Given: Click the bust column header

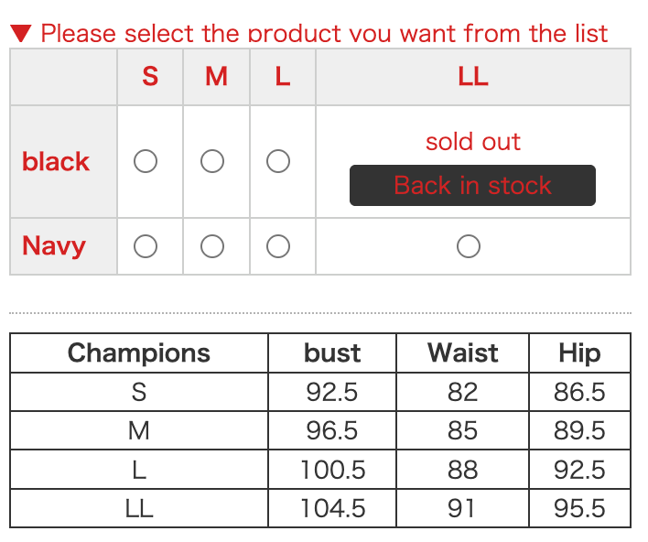Looking at the screenshot, I should 332,353.
